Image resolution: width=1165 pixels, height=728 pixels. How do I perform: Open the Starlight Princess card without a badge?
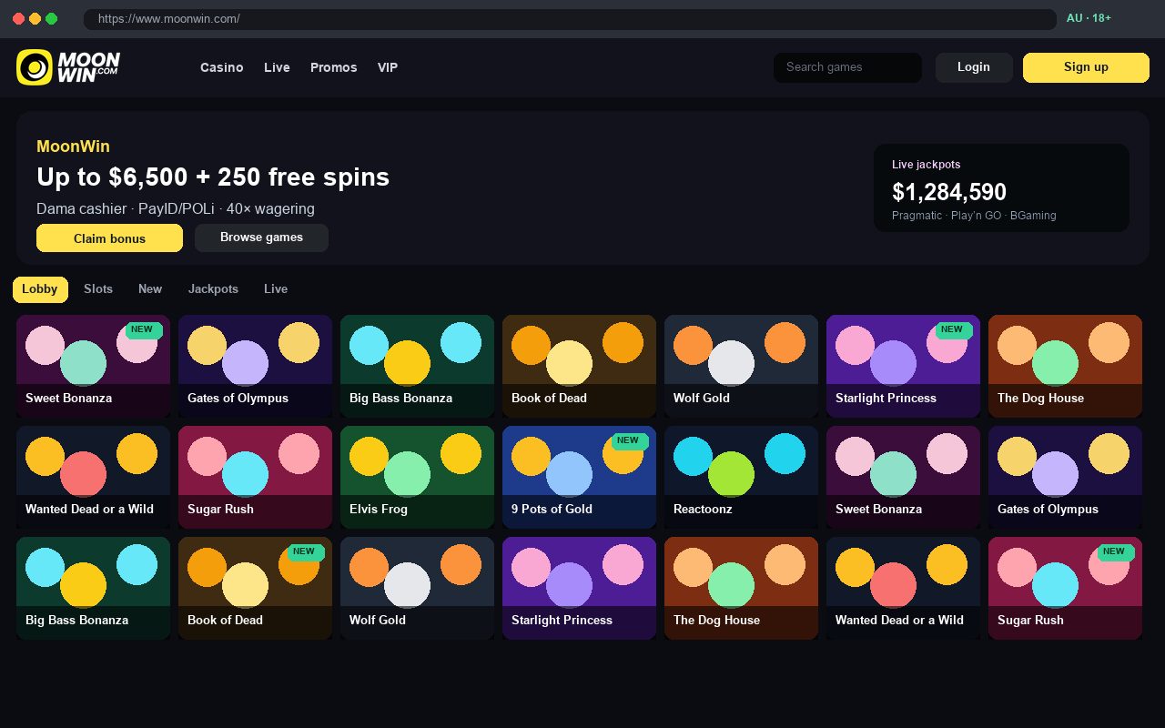579,589
